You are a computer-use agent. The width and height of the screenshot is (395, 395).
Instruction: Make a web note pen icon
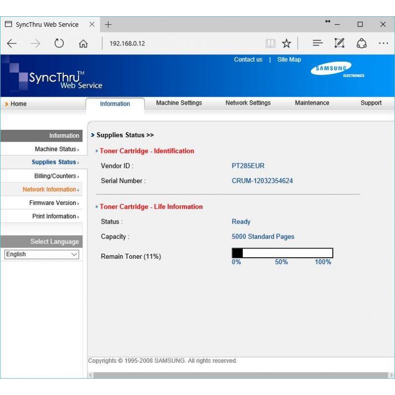tap(339, 43)
